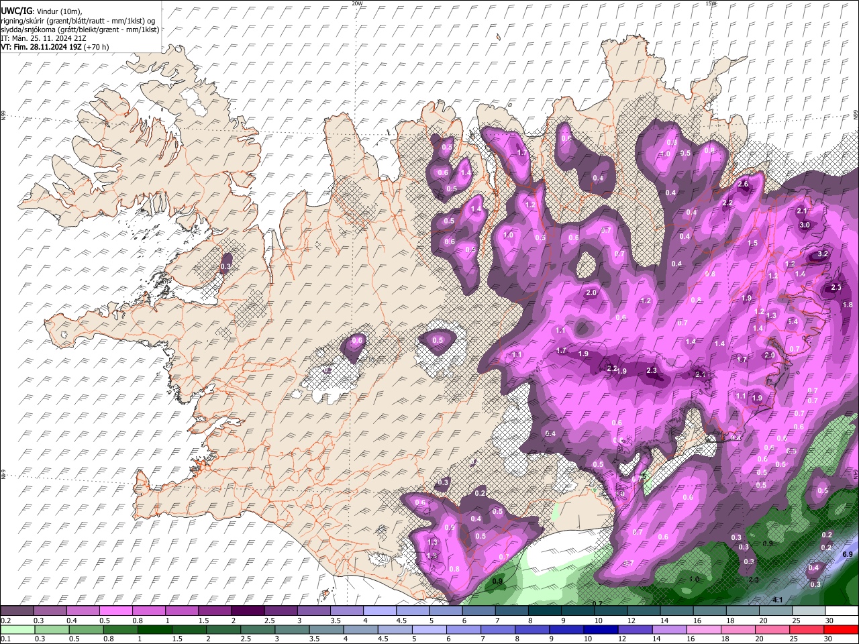The image size is (859, 644).
Task: Click the '1.5' tick on the rain legend
Action: [x=177, y=639]
